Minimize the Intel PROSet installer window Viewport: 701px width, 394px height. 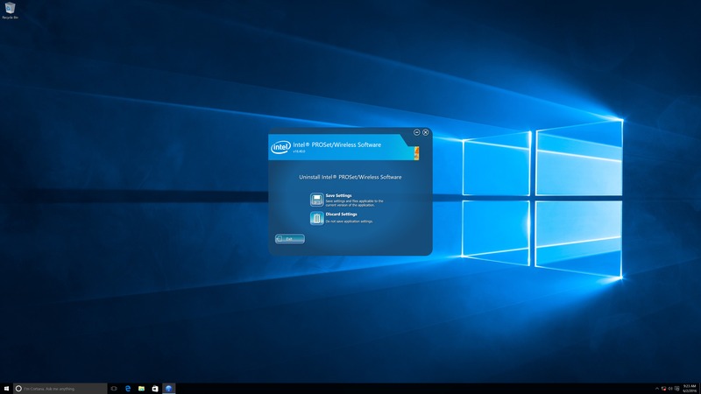pyautogui.click(x=416, y=132)
